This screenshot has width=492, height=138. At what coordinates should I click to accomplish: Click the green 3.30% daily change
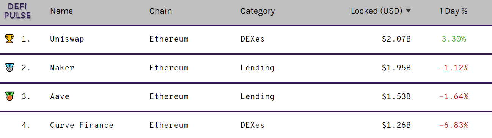pyautogui.click(x=454, y=39)
